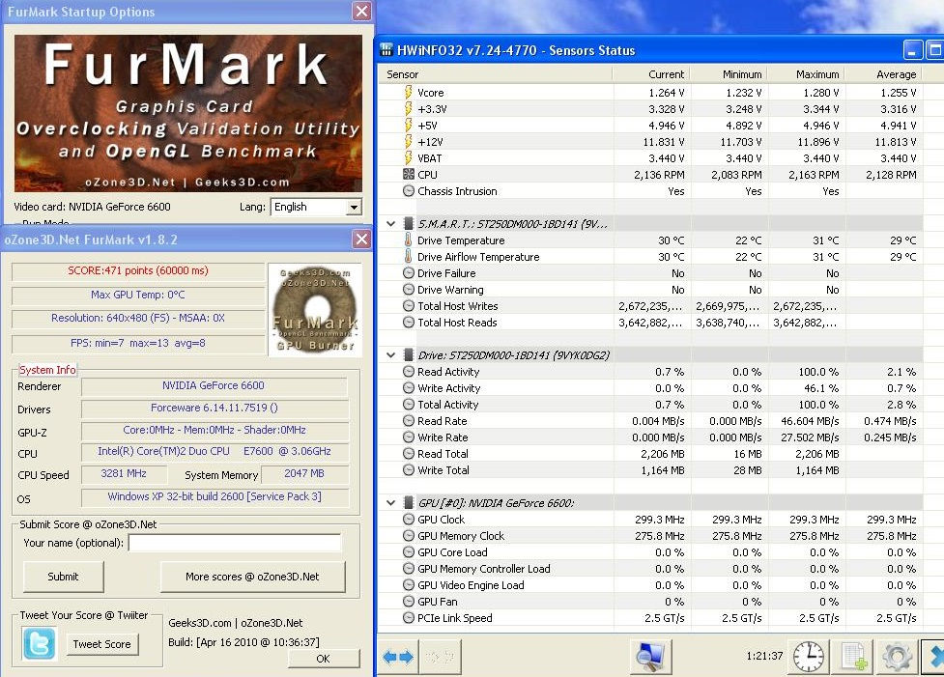The image size is (944, 677).
Task: Collapse the GPU [#0] NVIDIA GeForce 6600 chevron
Action: 390,503
